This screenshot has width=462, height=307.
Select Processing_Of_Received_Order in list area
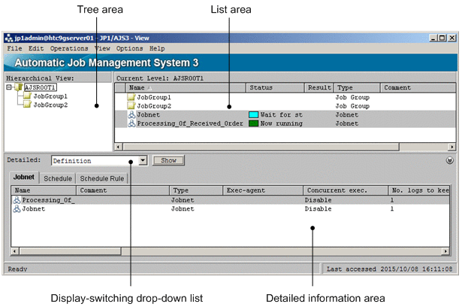click(x=190, y=123)
